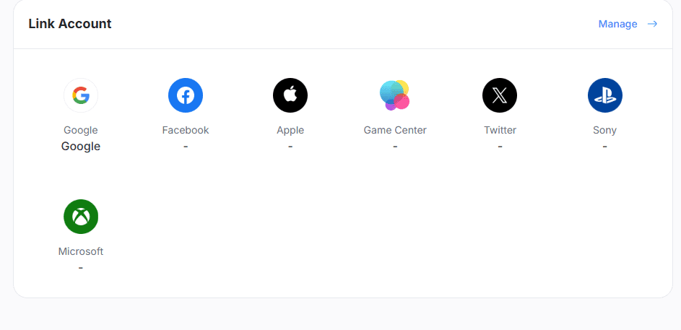Click the Microsoft text label
This screenshot has width=681, height=330.
tap(81, 251)
